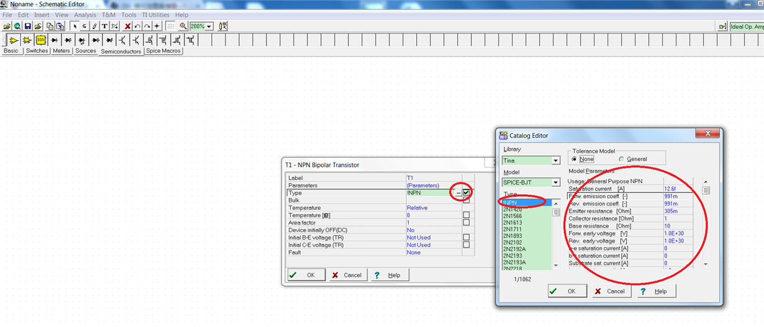Click the Open file folder icon

coord(7,26)
